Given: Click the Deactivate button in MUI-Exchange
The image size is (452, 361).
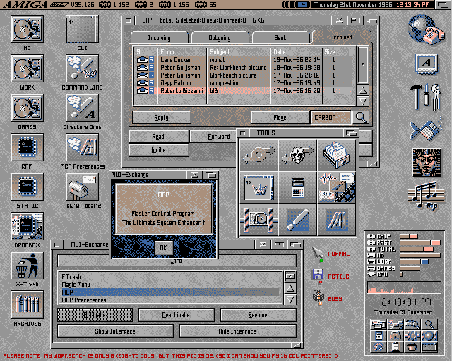Looking at the screenshot, I should point(174,315).
